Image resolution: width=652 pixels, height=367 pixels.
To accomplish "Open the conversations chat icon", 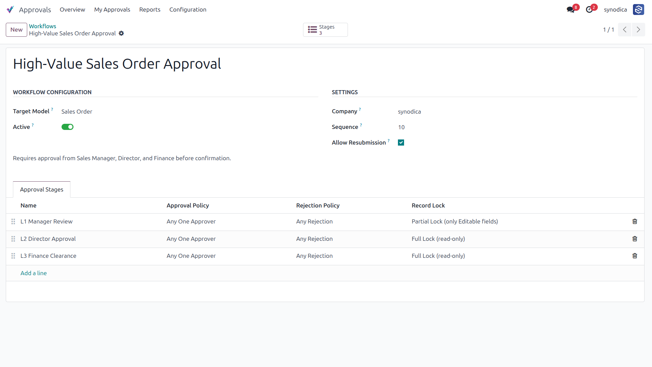I will pyautogui.click(x=571, y=10).
